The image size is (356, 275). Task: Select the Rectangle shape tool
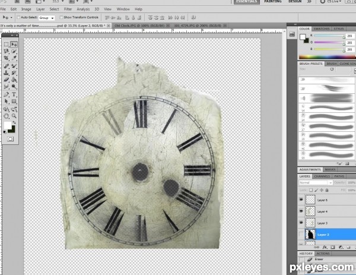coord(14,101)
